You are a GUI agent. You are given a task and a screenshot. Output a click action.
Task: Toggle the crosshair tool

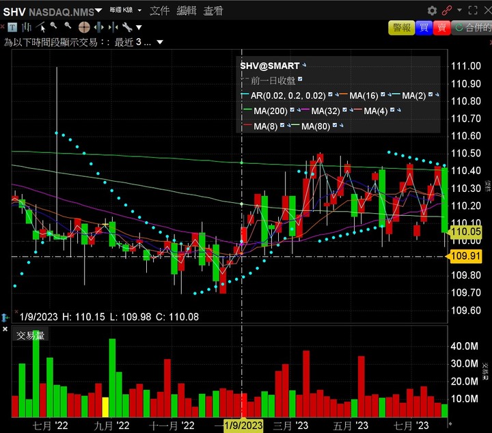coord(84,27)
